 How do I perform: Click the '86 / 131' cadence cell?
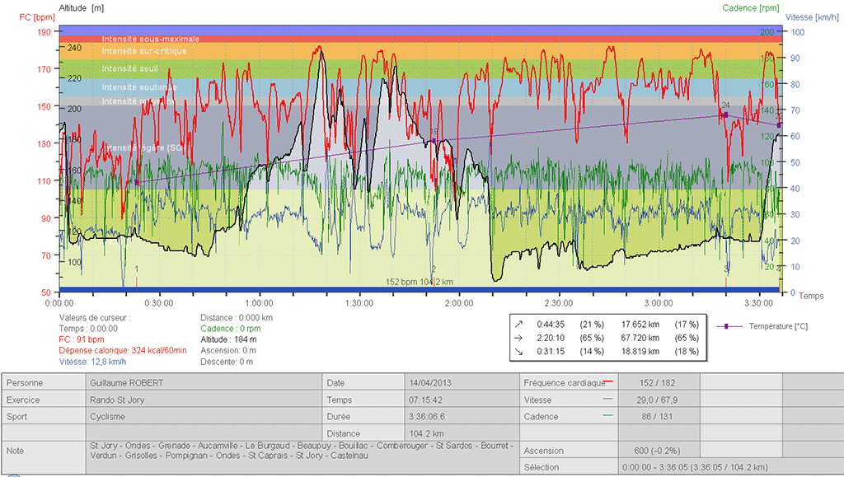(x=659, y=416)
